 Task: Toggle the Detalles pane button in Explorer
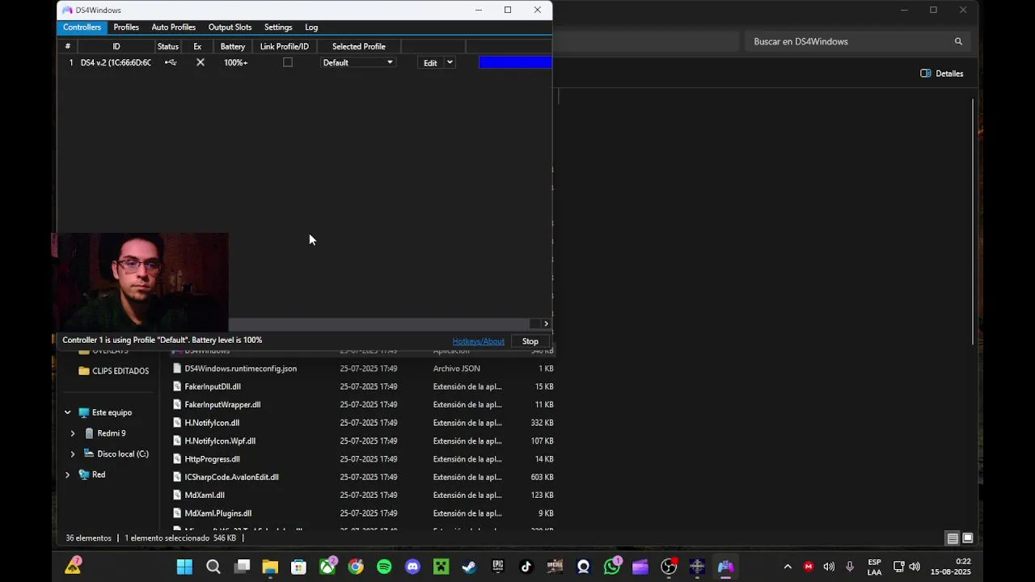[x=942, y=74]
